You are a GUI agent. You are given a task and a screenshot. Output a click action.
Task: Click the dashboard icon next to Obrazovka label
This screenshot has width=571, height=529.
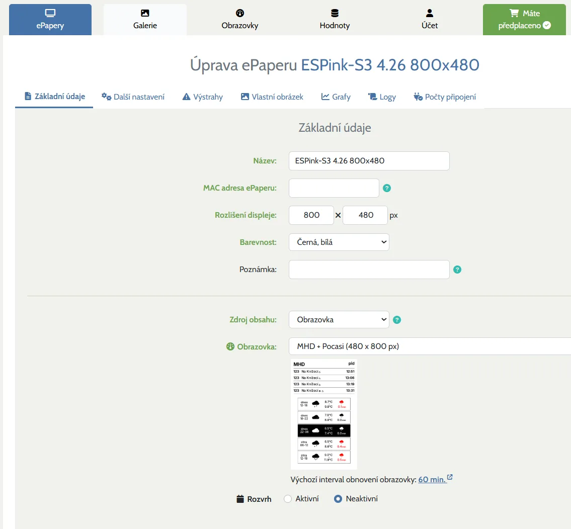coord(230,346)
